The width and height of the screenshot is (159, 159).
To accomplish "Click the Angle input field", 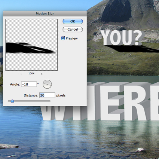I will pyautogui.click(x=29, y=84).
